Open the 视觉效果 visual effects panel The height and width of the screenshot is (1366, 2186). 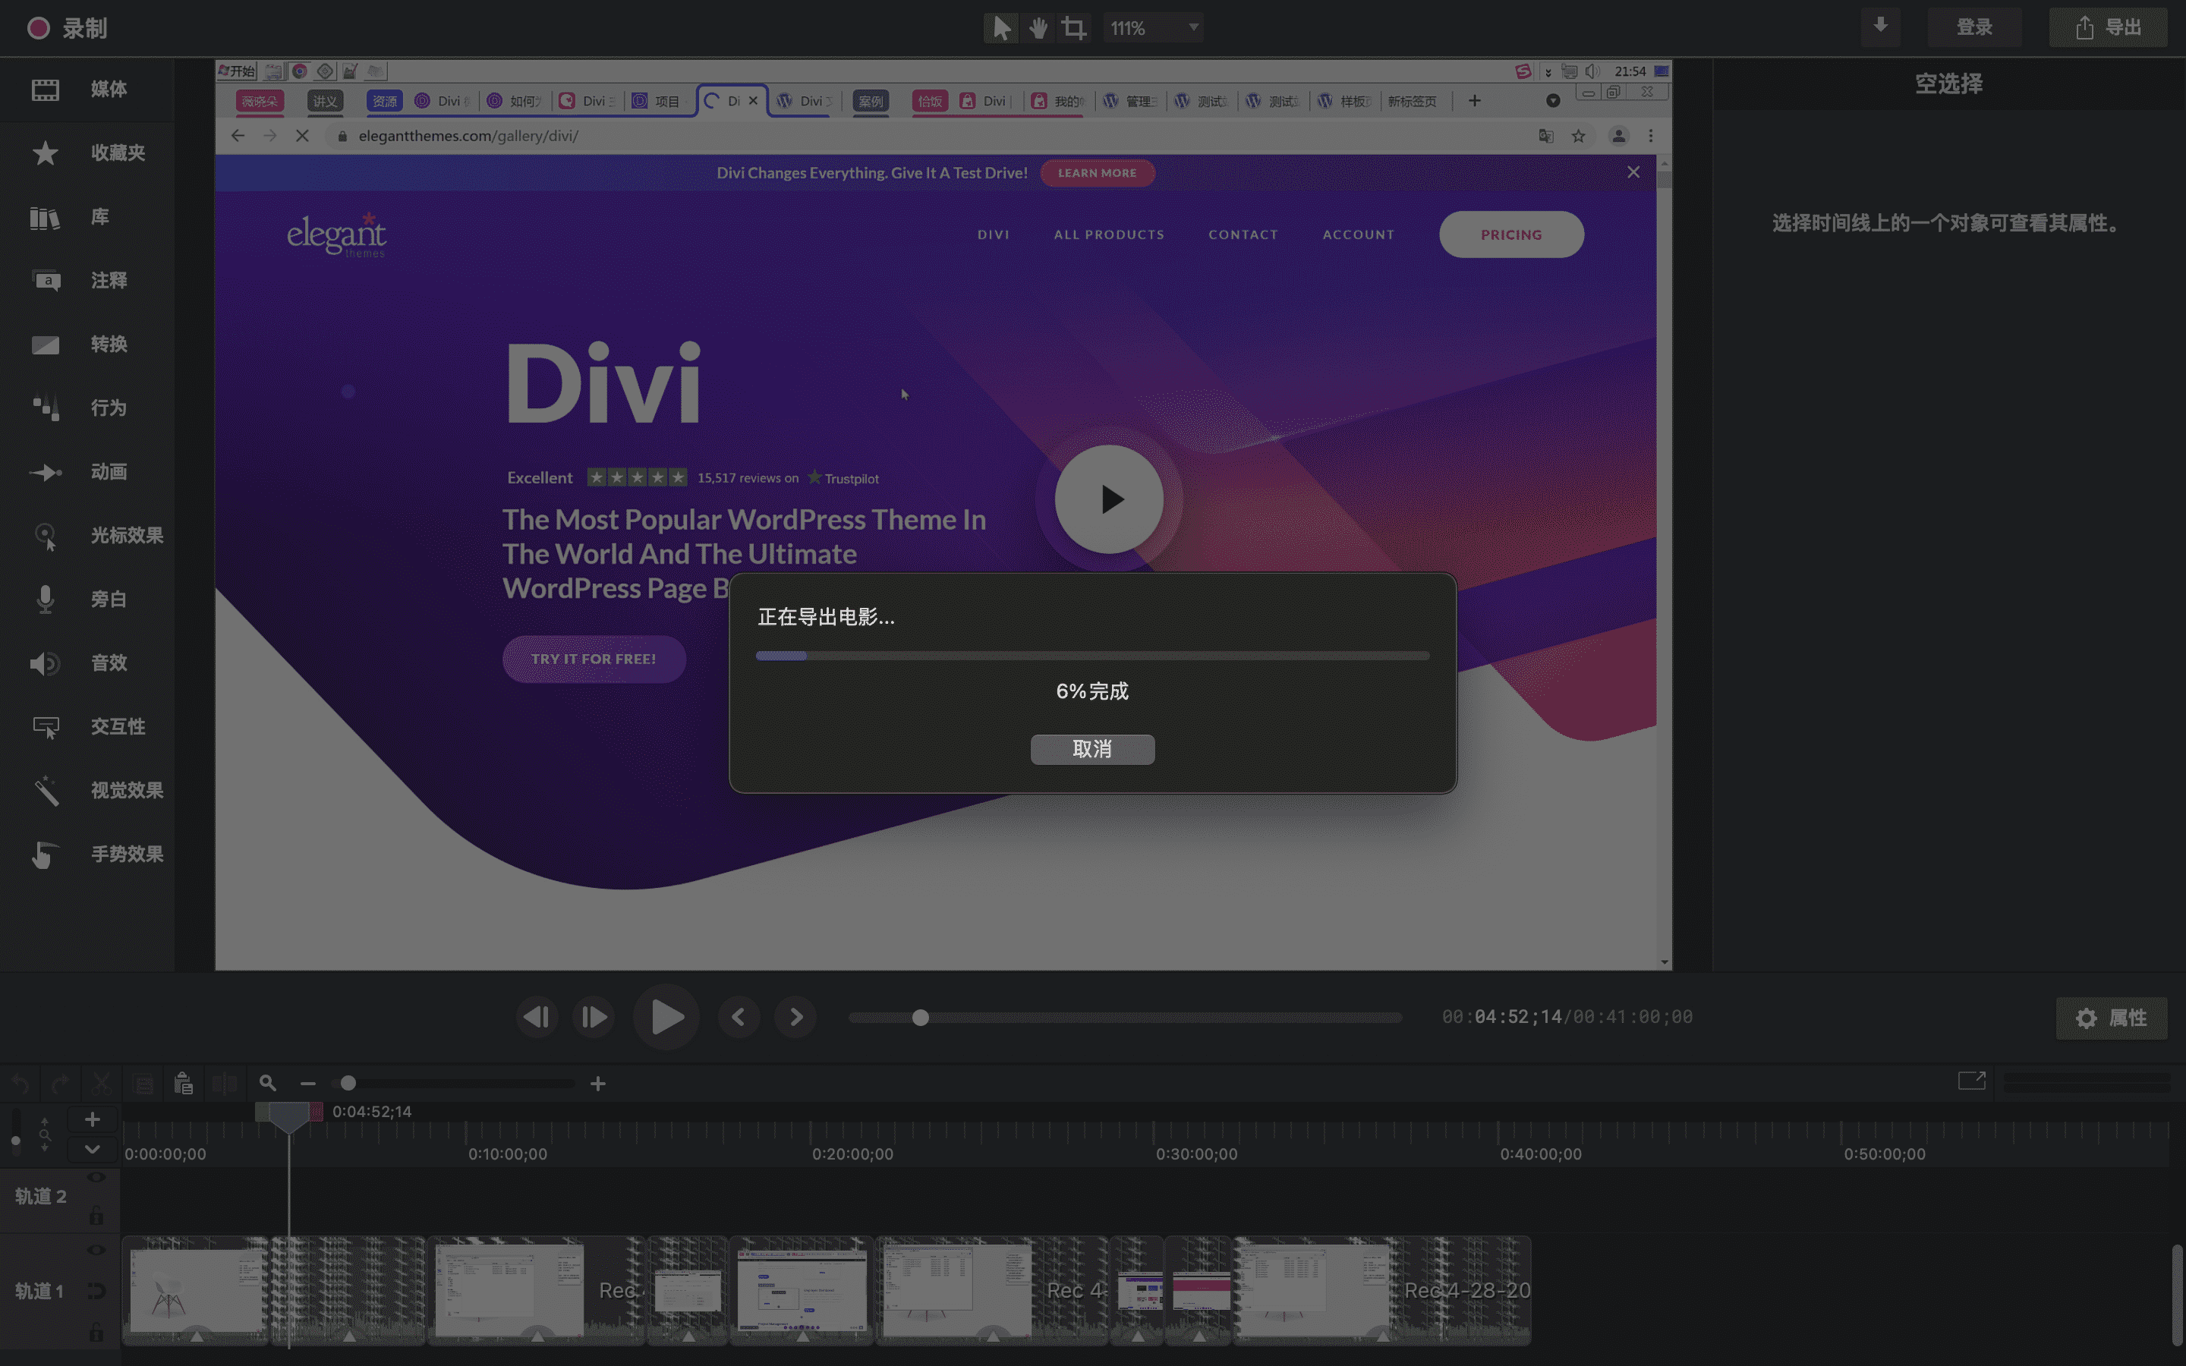pos(87,791)
